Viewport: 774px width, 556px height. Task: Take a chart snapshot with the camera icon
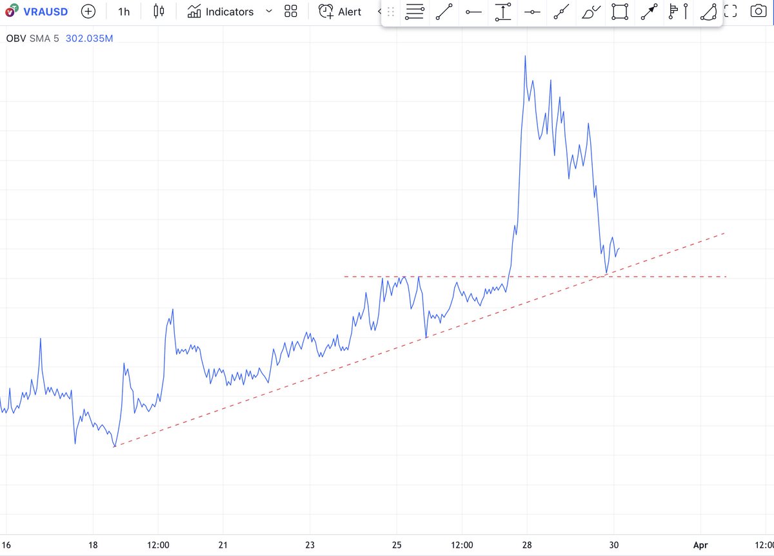click(759, 11)
